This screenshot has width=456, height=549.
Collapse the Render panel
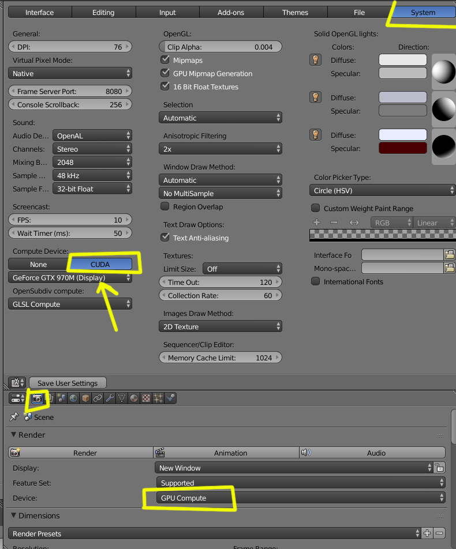pos(14,434)
